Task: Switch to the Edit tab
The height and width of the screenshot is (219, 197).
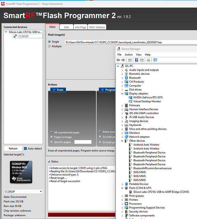Action: [67, 27]
